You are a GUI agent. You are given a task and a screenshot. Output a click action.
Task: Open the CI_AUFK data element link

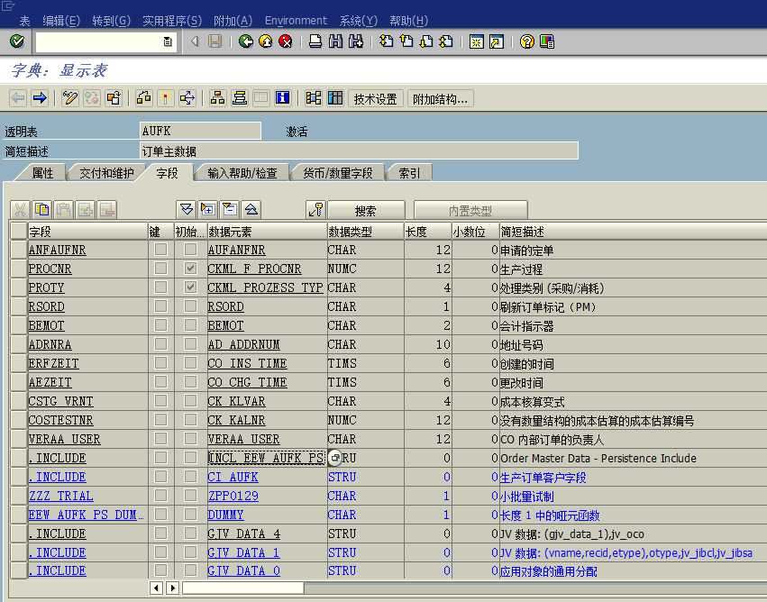[x=233, y=477]
